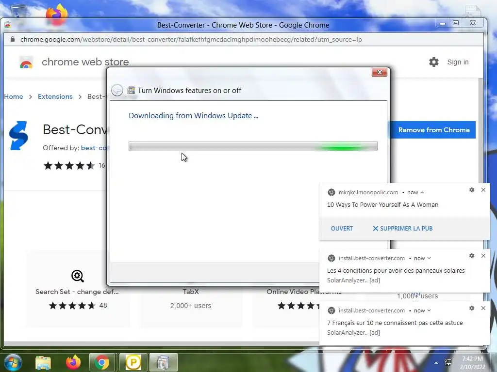
Task: Open the yellow P app in taskbar
Action: [x=133, y=362]
